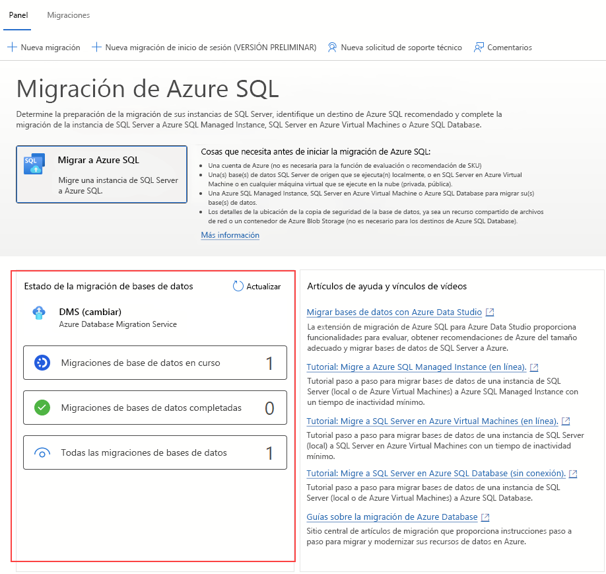
Task: Open migrations in progress via the blue arrow icon
Action: (42, 362)
